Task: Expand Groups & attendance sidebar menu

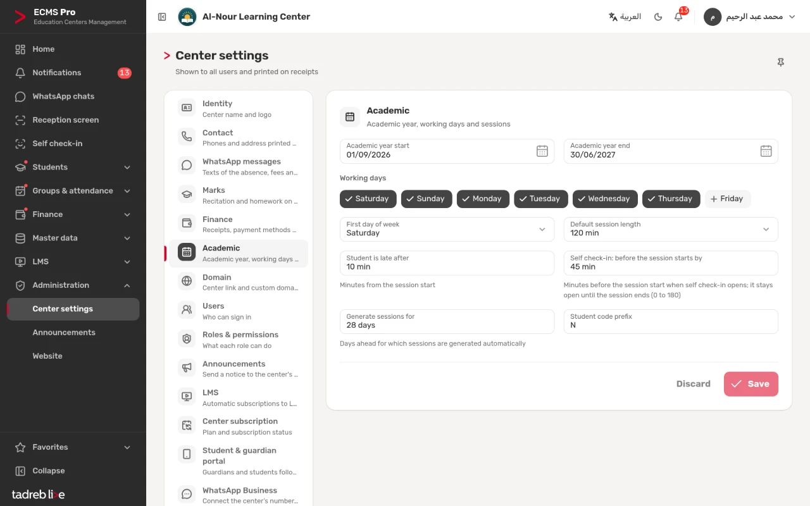Action: pos(73,191)
